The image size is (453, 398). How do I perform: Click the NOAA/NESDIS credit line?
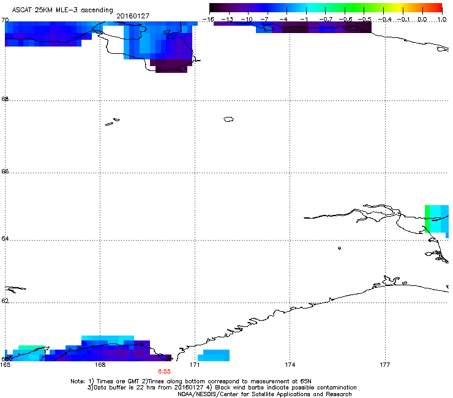click(x=264, y=394)
